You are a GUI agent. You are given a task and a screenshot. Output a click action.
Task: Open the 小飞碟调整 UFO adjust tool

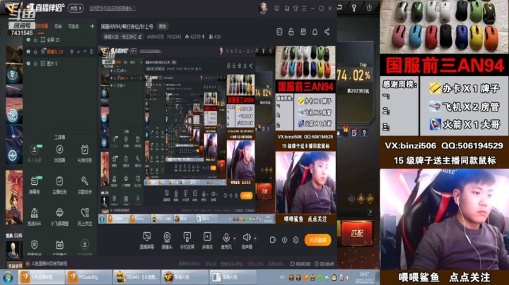(x=59, y=217)
